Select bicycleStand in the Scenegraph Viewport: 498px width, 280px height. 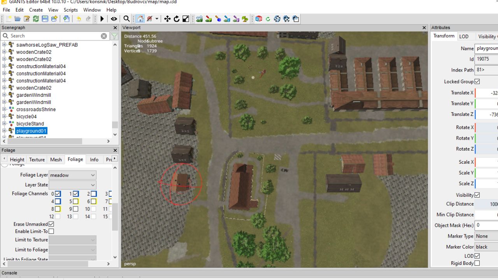point(30,124)
